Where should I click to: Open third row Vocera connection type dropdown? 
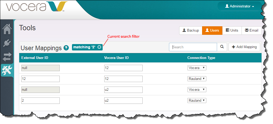(x=197, y=90)
